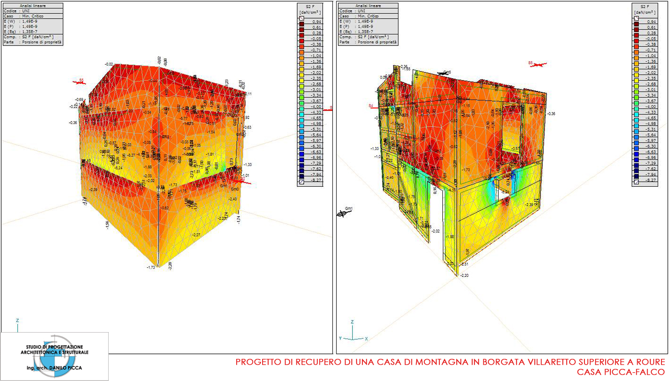Viewport: 669px width, 381px height.
Task: Click the Gm5 marker above the right model
Action: (x=443, y=73)
